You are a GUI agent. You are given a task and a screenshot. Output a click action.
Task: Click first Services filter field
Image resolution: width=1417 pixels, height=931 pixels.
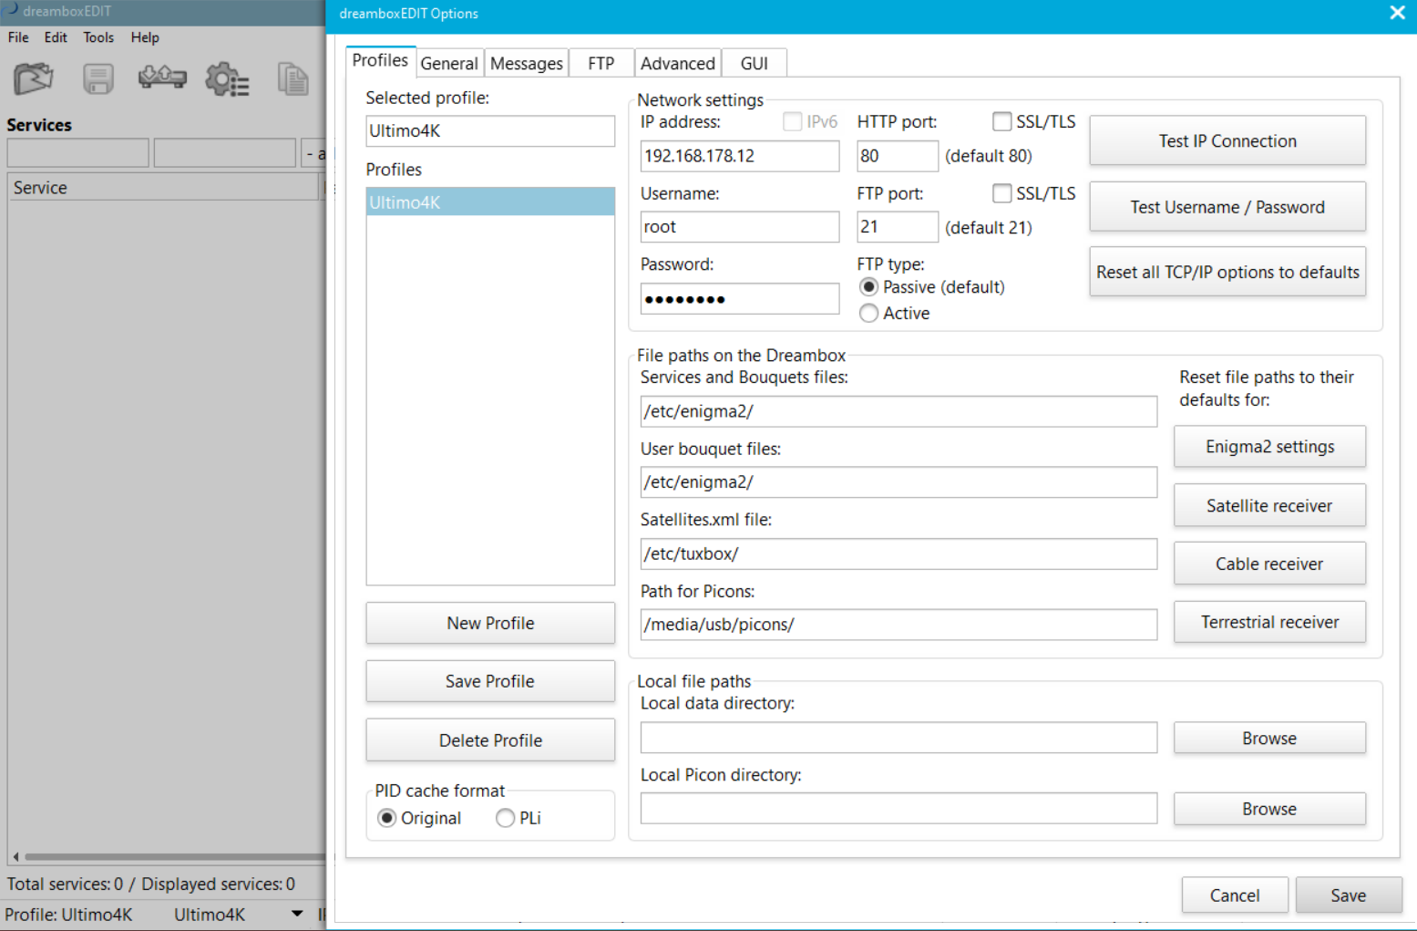click(x=78, y=153)
